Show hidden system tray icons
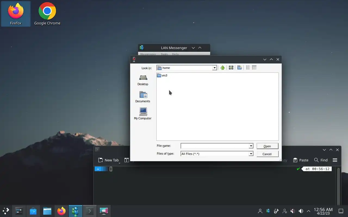Screen dimensions: 348x217 pos(308,211)
